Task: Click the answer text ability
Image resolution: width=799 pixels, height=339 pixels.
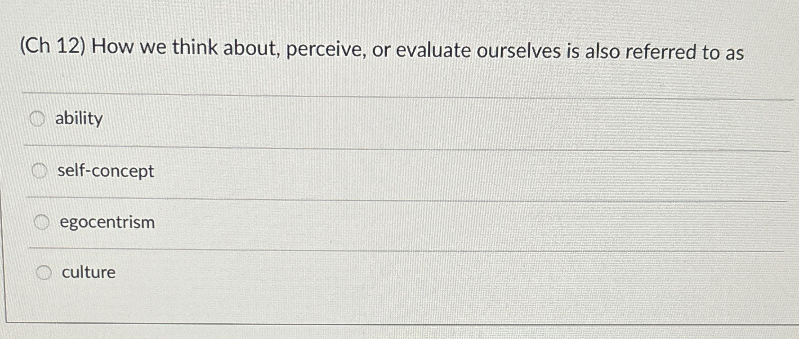Action: point(78,119)
